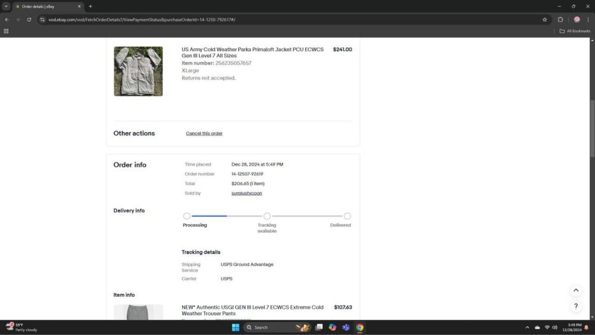
Task: Open the US Army Cold Weather Parka listing
Action: [x=252, y=52]
